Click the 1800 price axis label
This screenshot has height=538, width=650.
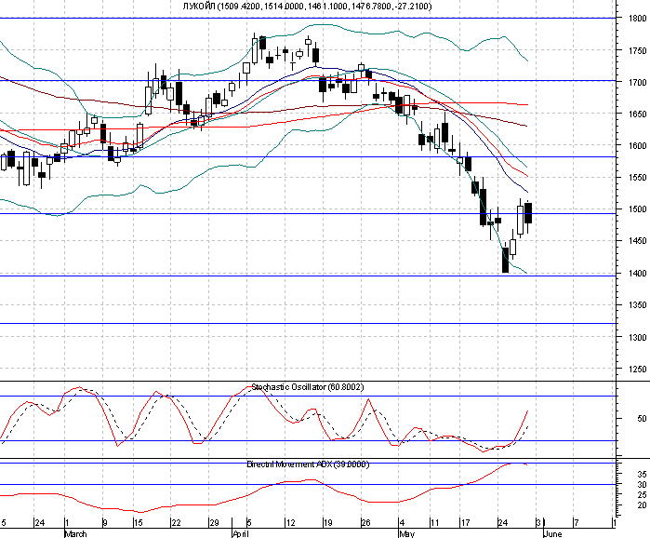pyautogui.click(x=637, y=19)
